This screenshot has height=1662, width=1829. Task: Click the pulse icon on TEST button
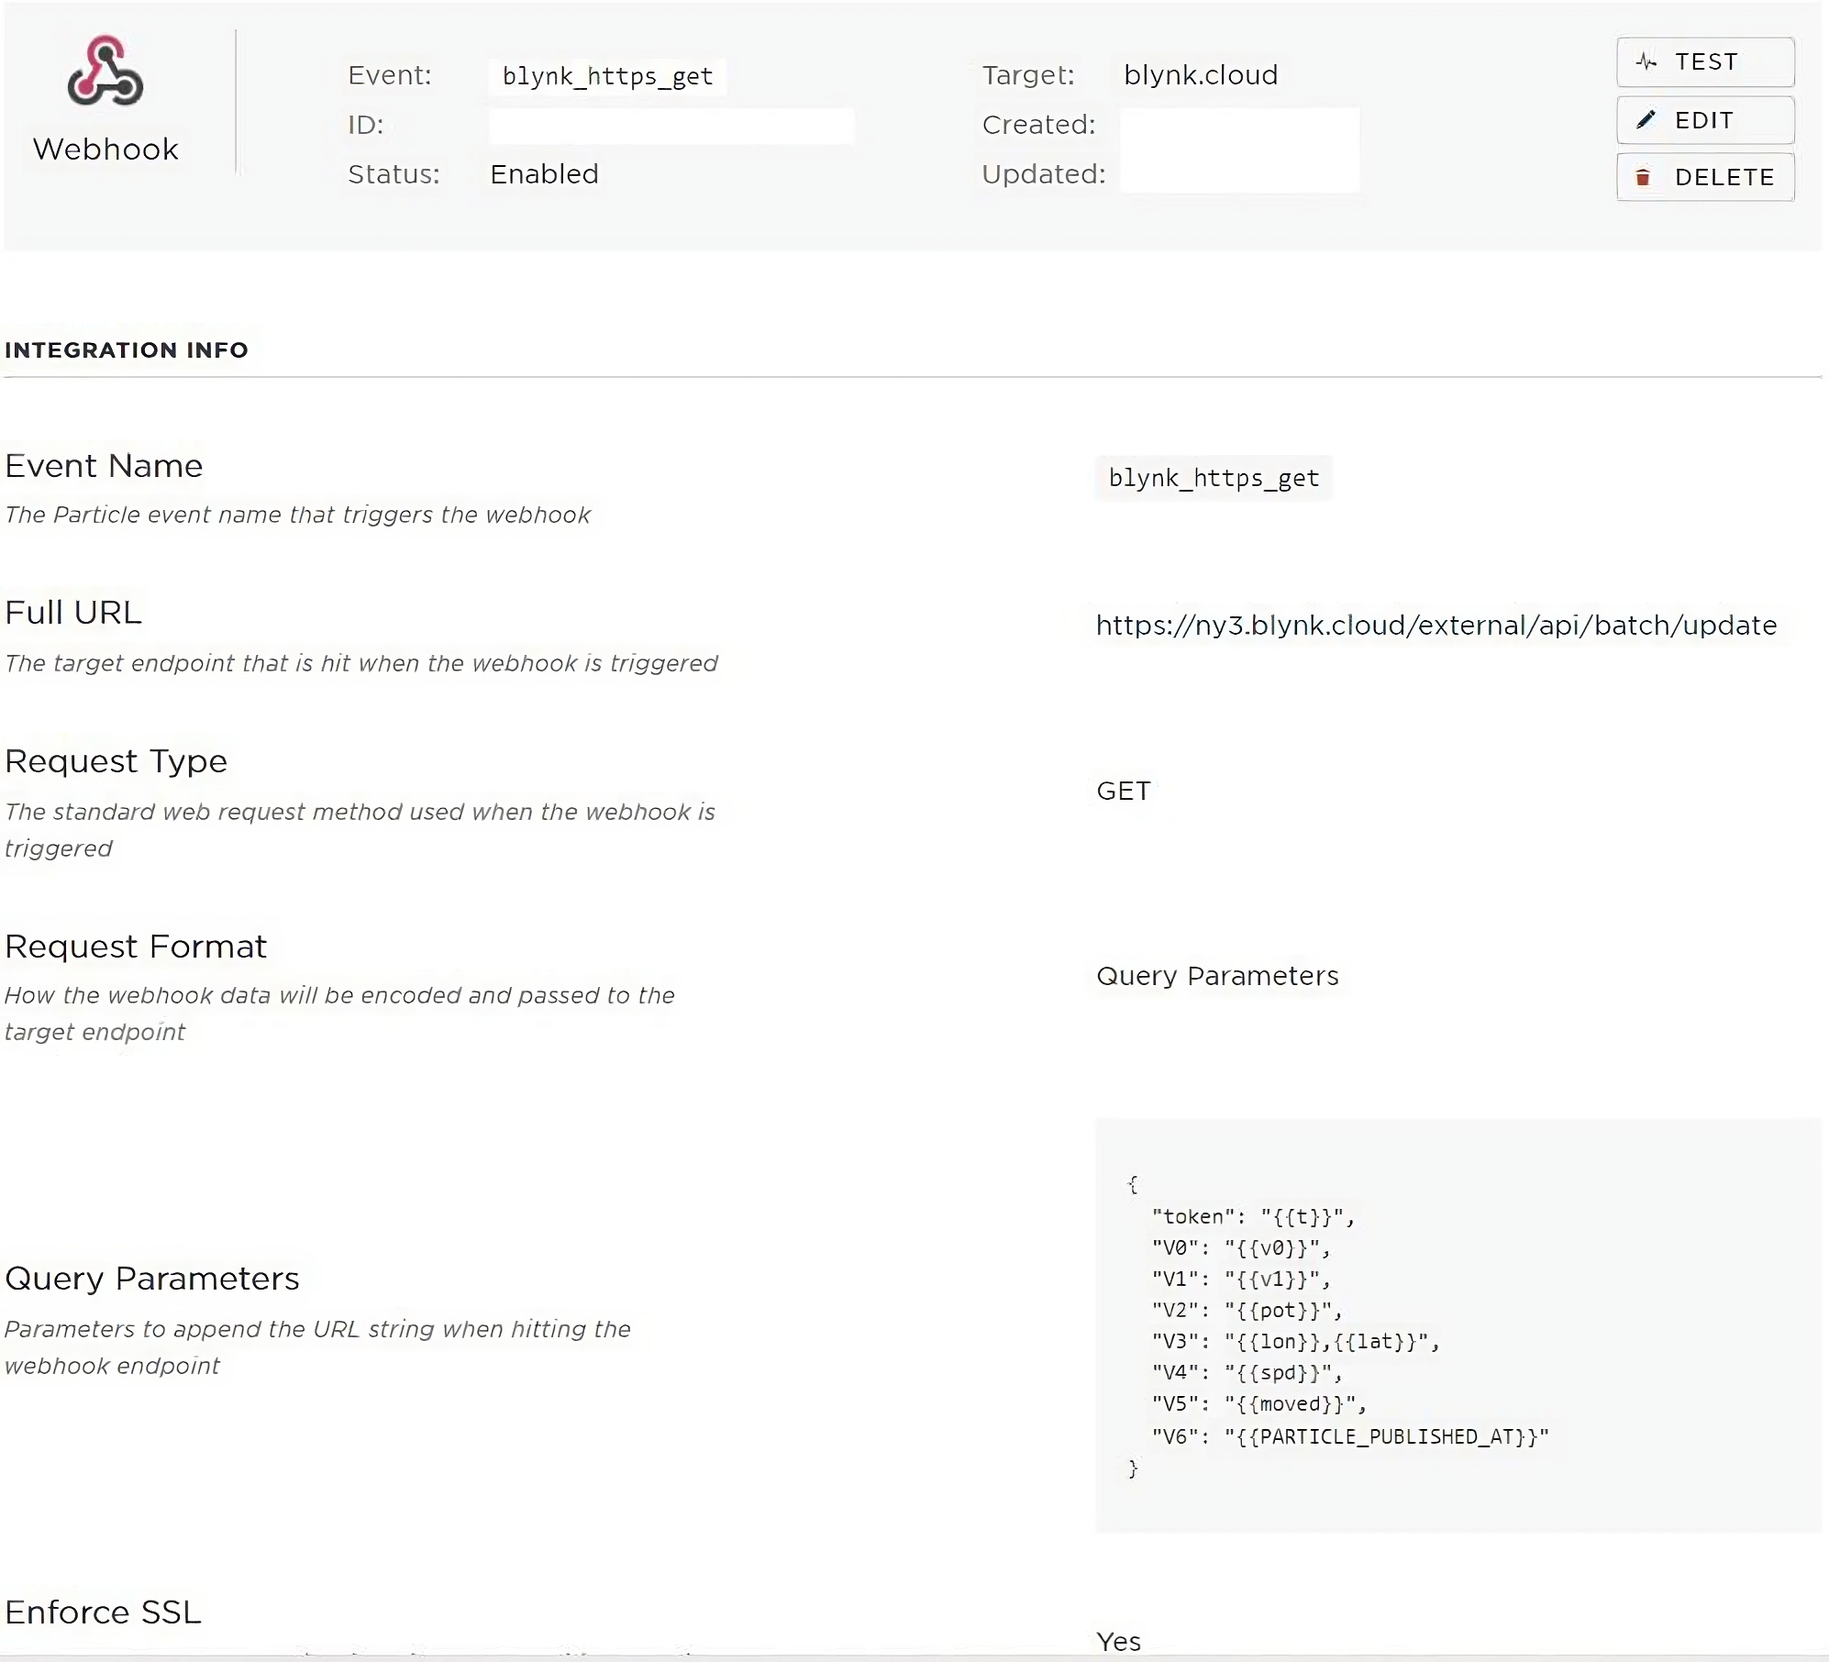[x=1646, y=62]
